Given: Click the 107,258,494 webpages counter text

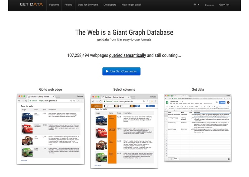Looking at the screenshot, I should point(88,56).
